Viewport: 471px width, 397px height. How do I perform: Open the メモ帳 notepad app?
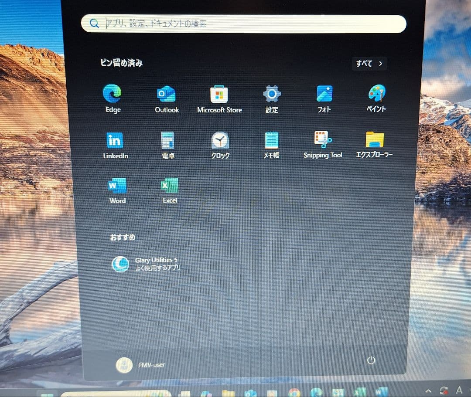coord(272,145)
